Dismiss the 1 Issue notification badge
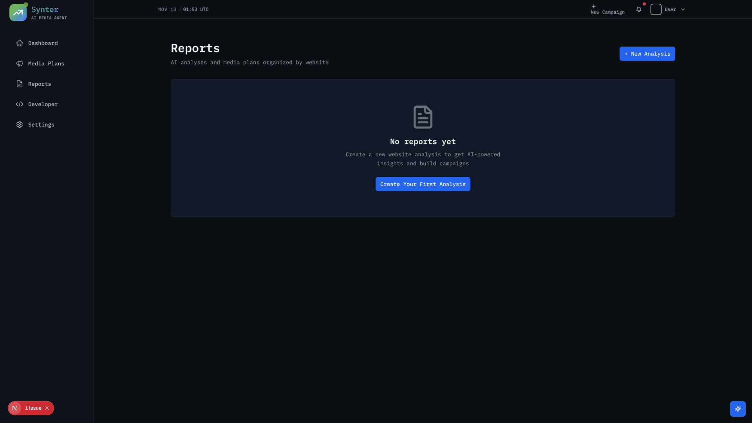752x423 pixels. coord(47,408)
